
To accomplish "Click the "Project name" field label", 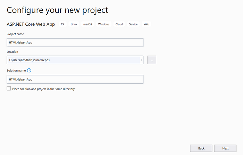I will coord(15,34).
